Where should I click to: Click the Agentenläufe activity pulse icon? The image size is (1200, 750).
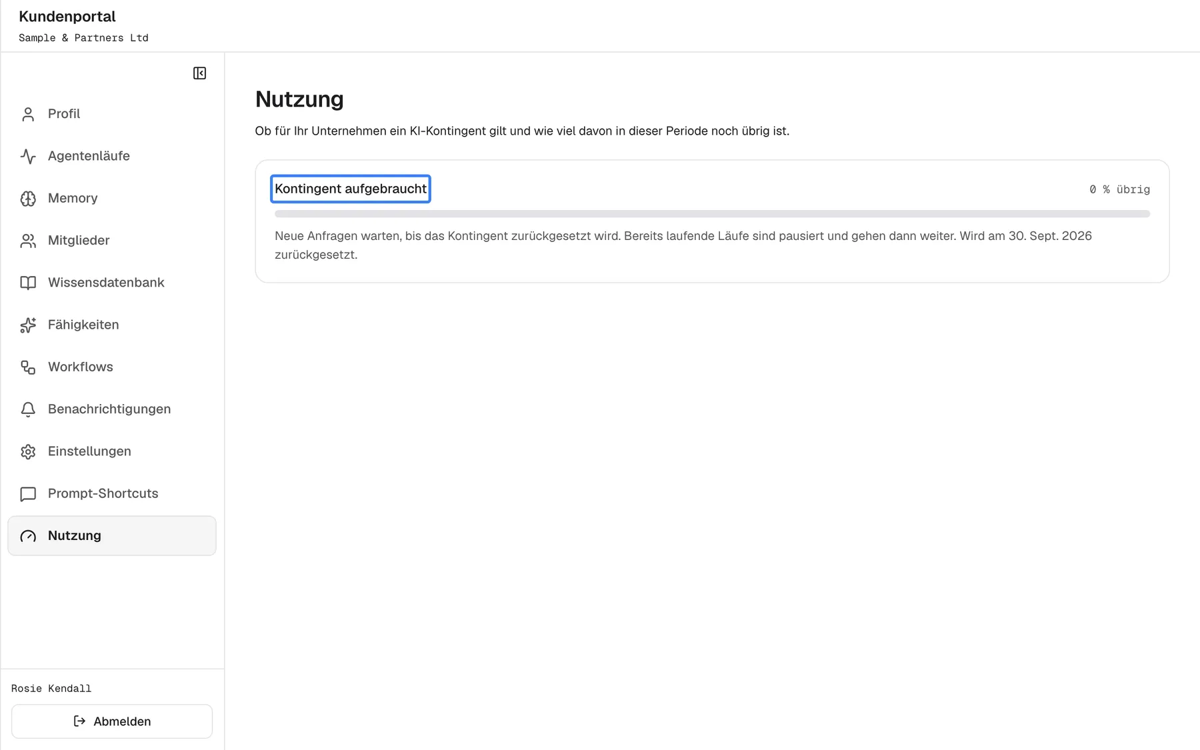[x=28, y=156]
